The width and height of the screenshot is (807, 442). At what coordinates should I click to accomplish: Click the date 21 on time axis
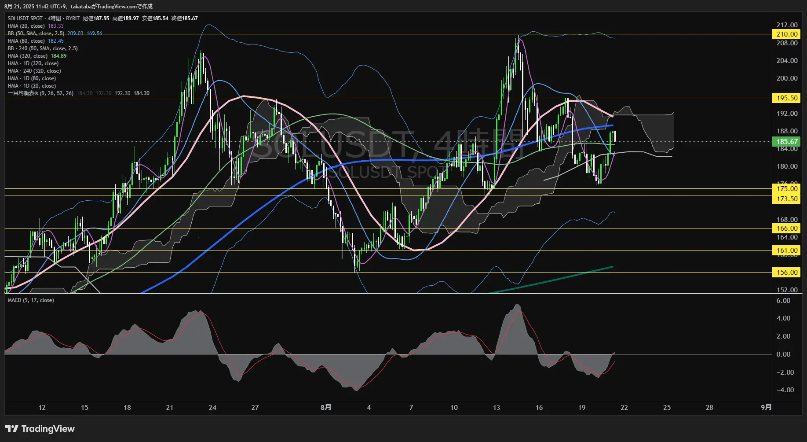pos(170,407)
